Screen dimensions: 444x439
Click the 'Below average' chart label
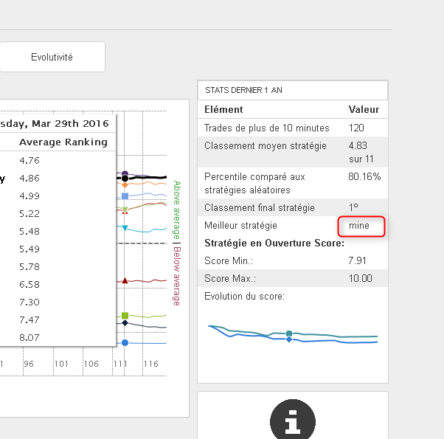click(x=177, y=276)
